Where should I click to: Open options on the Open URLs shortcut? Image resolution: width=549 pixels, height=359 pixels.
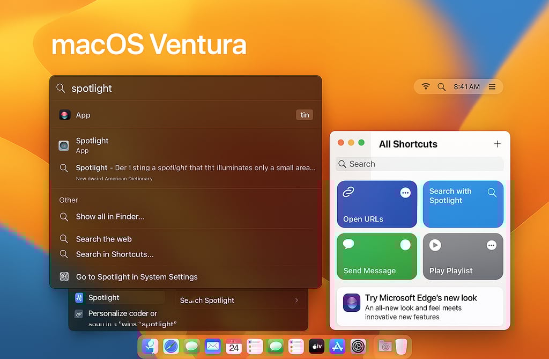[x=406, y=192]
